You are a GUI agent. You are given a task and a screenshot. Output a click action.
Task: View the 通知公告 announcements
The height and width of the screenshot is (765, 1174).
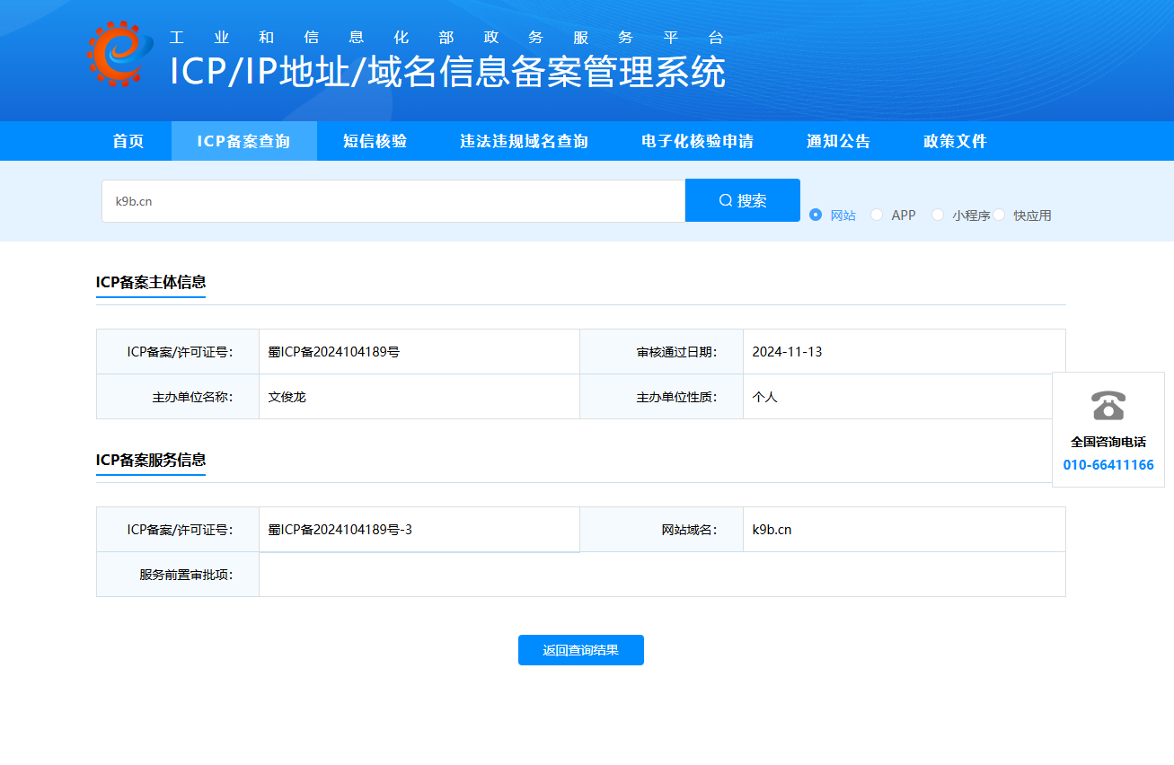(x=837, y=141)
